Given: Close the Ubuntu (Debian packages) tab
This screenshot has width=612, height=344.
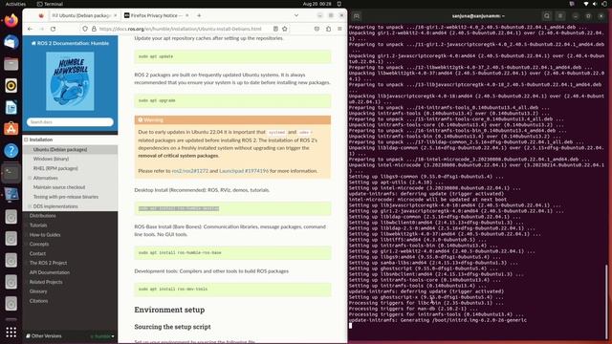Looking at the screenshot, I should point(115,15).
